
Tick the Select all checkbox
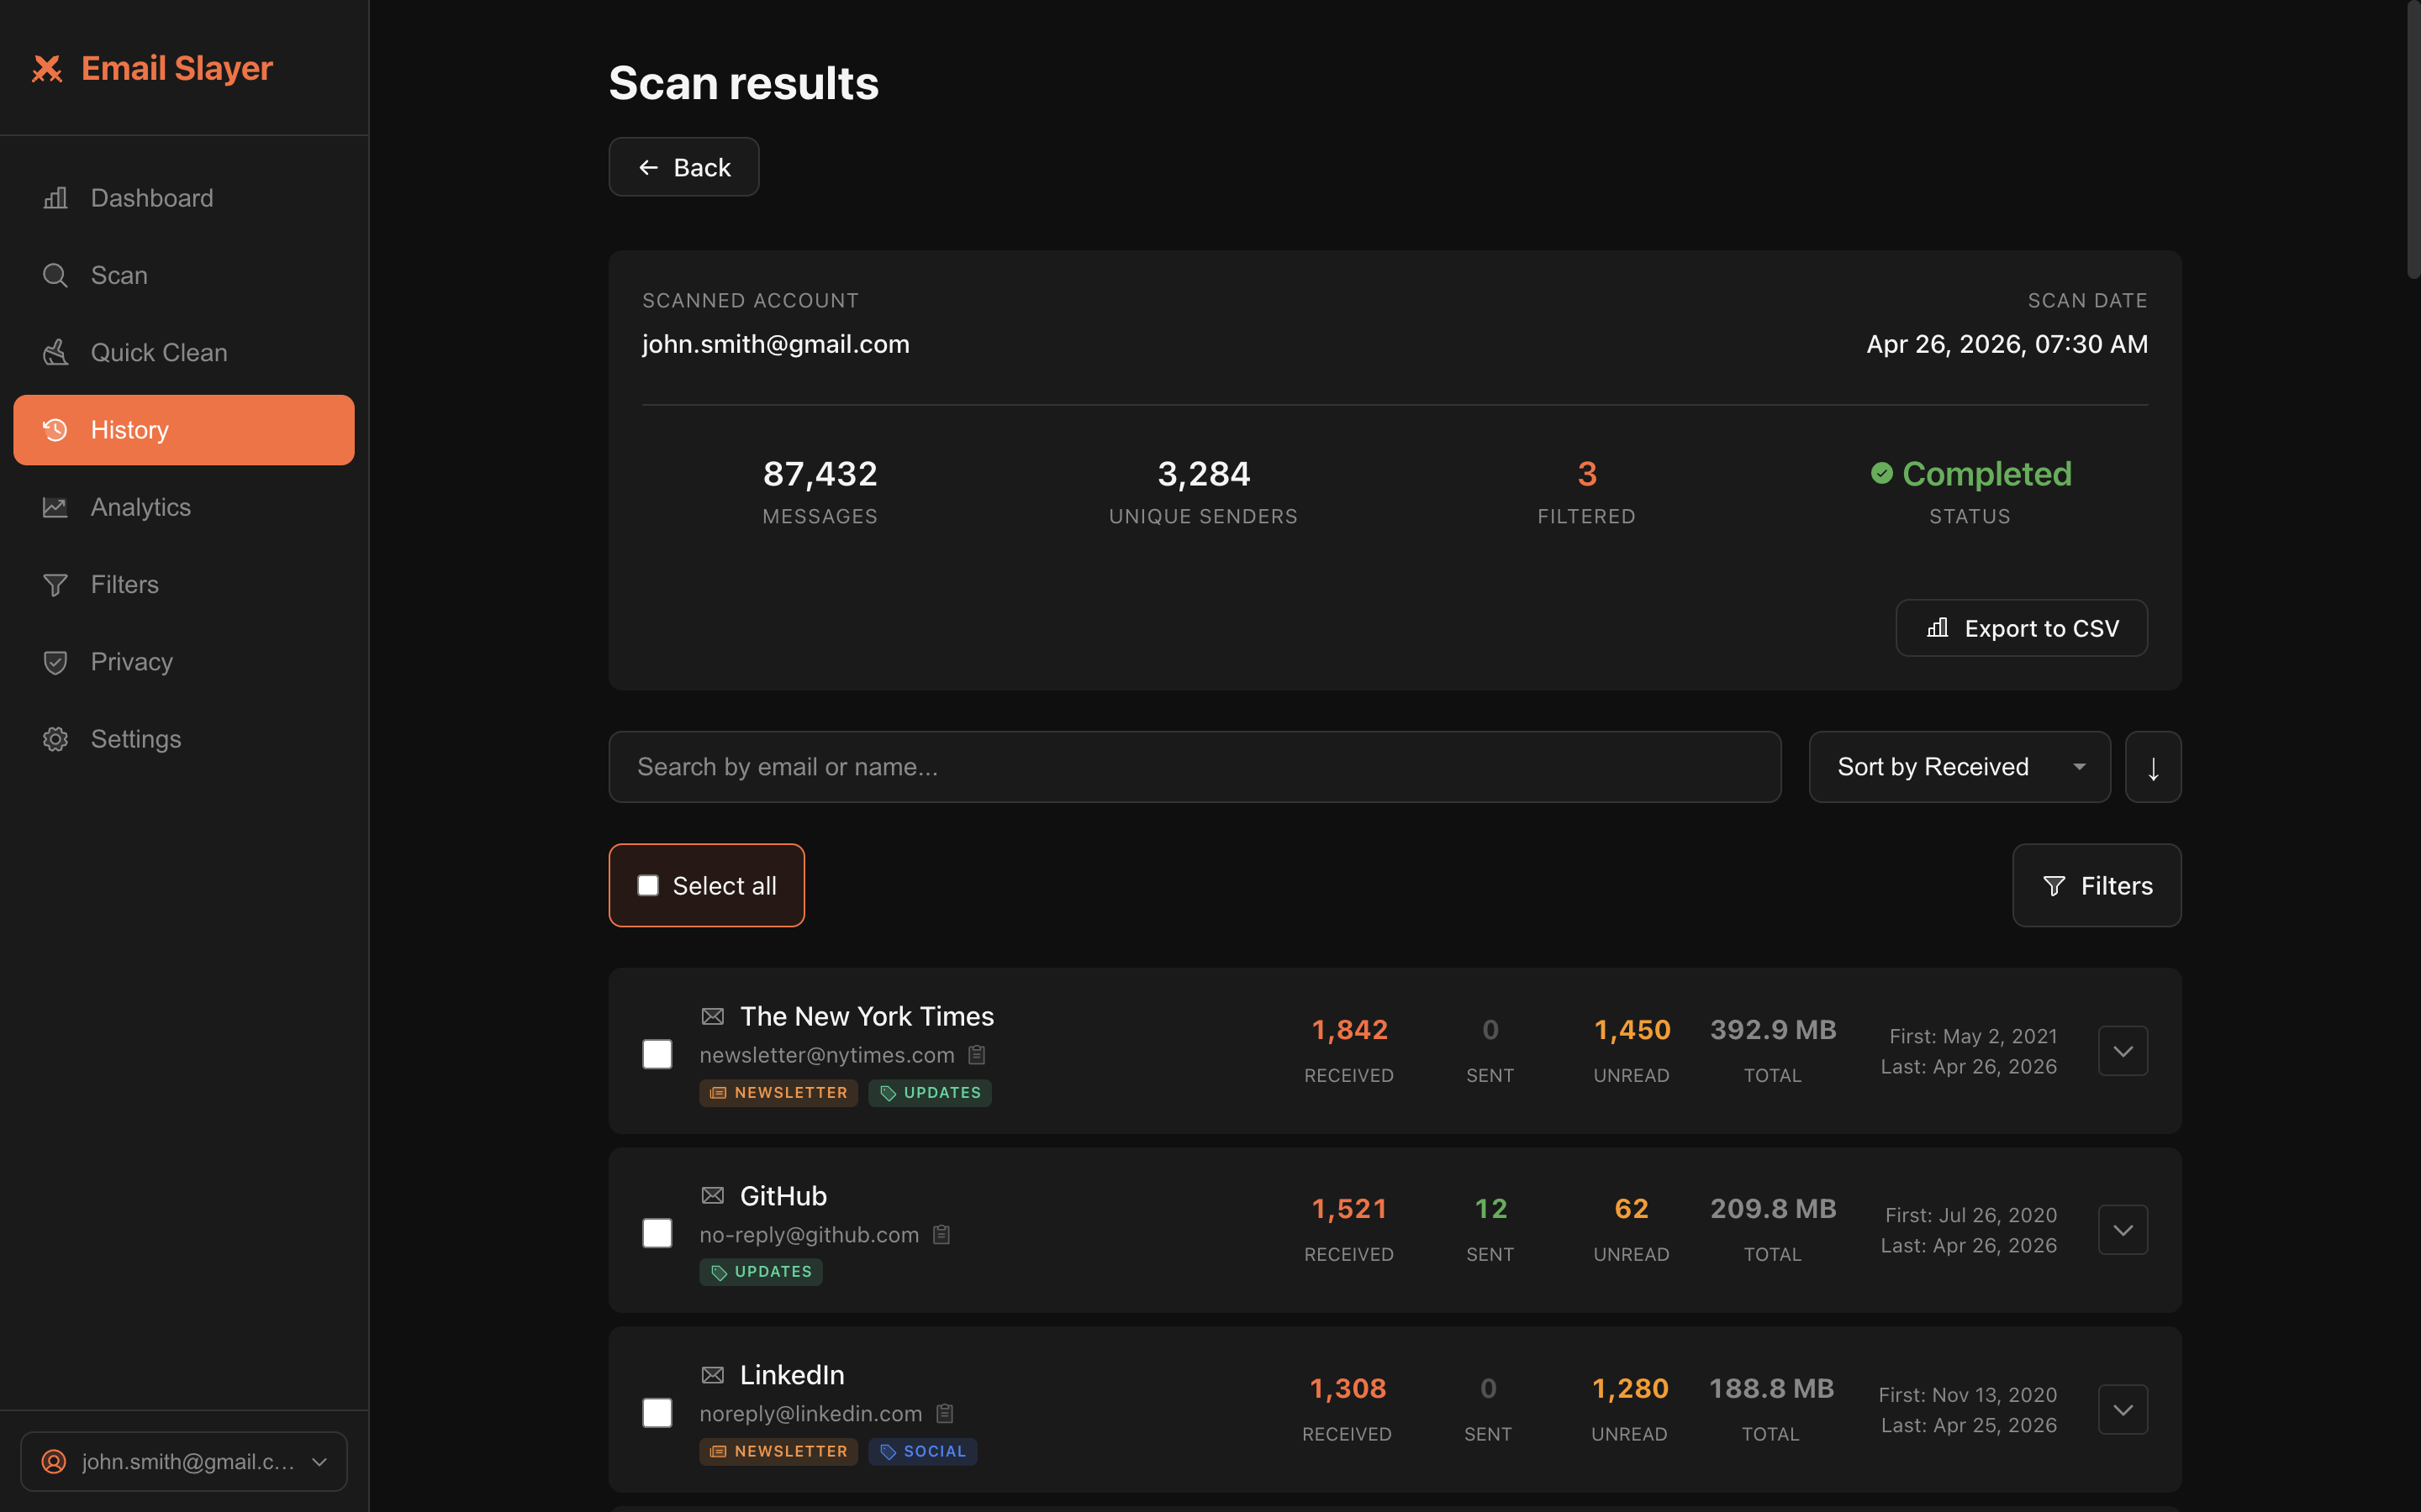(x=648, y=886)
